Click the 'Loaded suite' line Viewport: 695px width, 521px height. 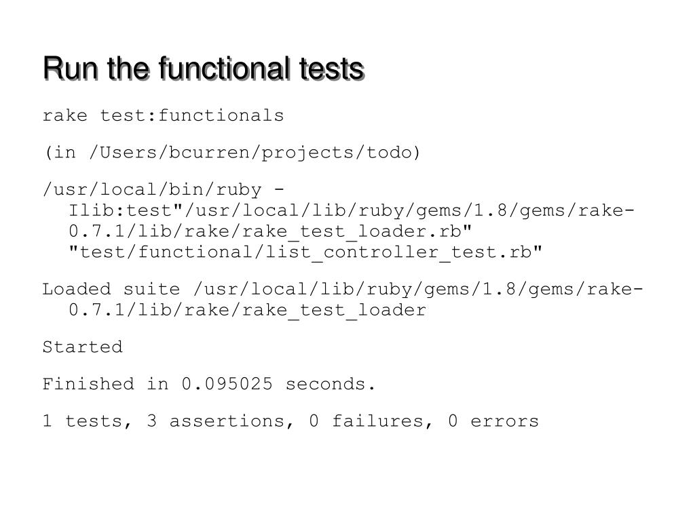point(343,290)
